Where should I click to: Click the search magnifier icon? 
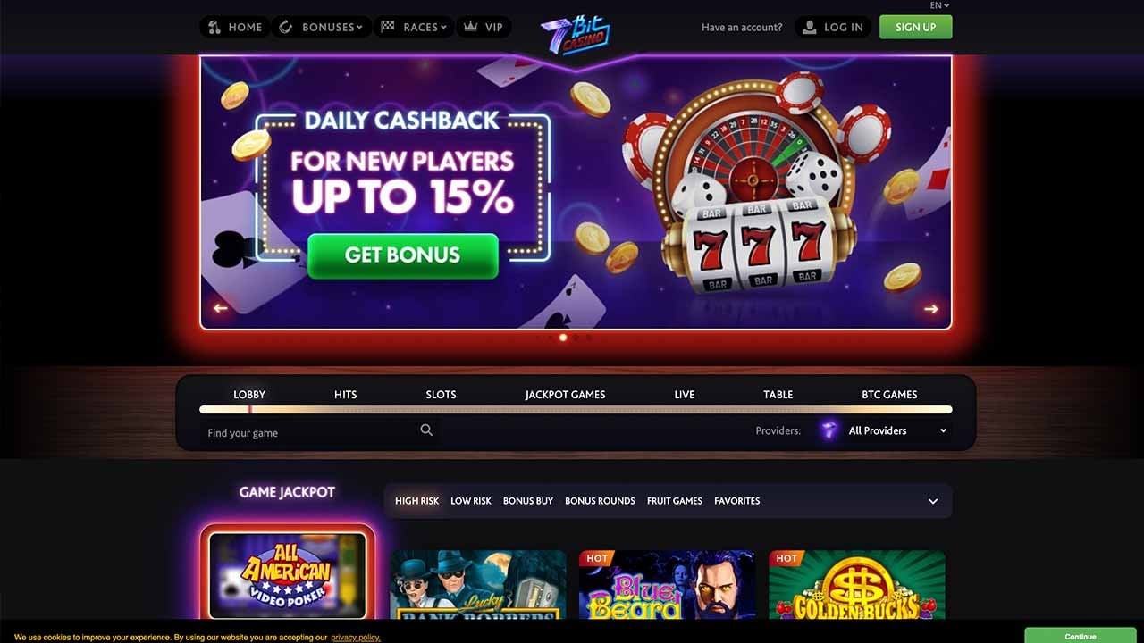pyautogui.click(x=426, y=430)
